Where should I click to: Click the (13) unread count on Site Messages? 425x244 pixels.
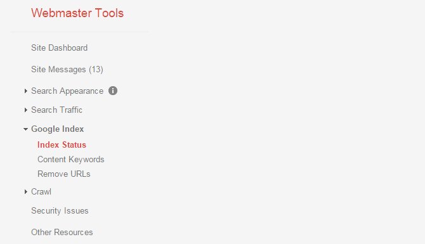coord(96,70)
